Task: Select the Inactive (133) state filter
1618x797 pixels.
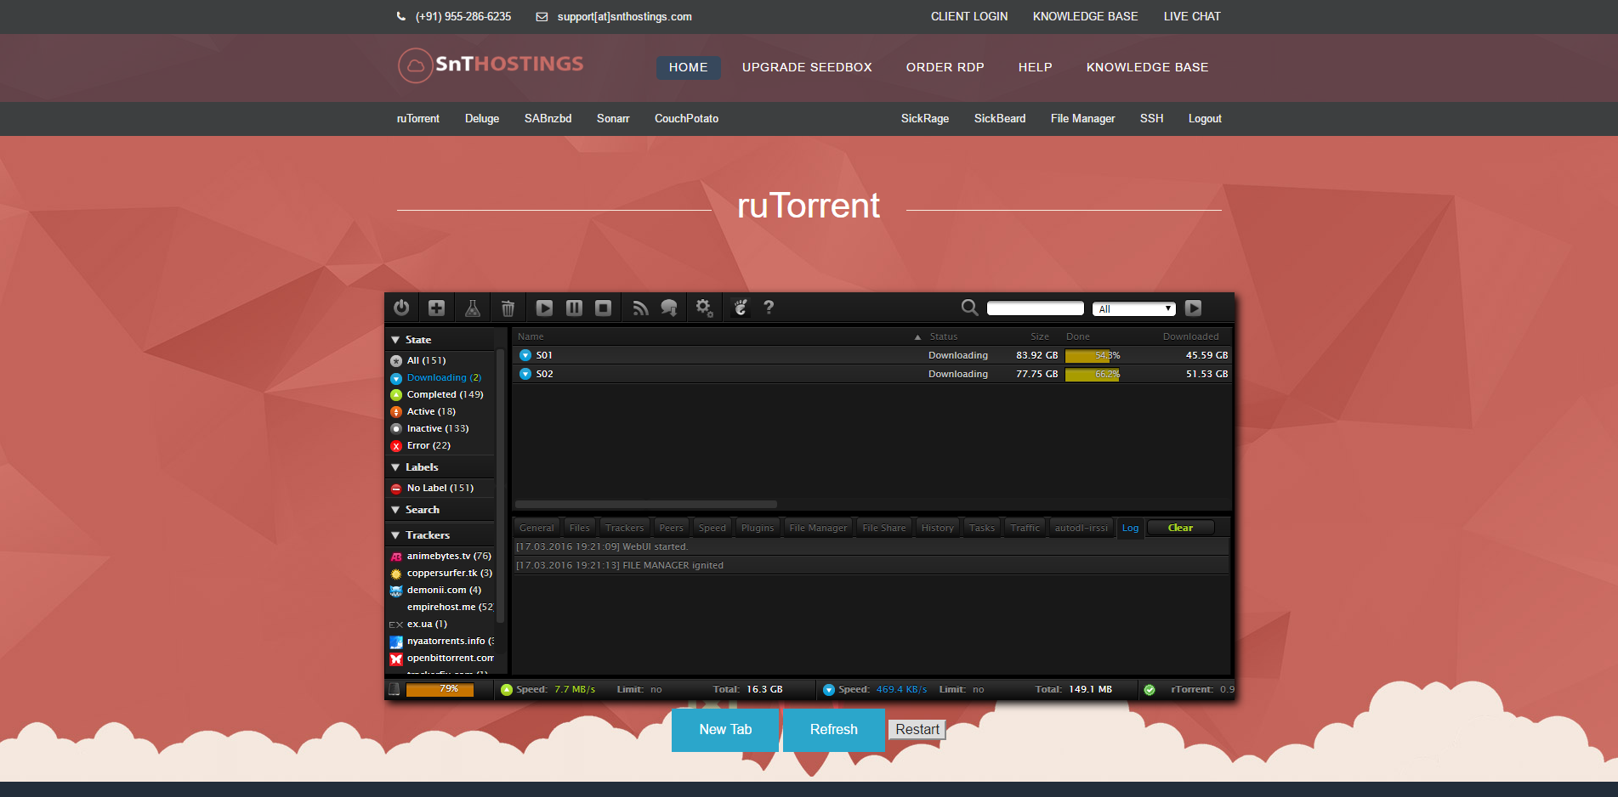Action: (x=440, y=428)
